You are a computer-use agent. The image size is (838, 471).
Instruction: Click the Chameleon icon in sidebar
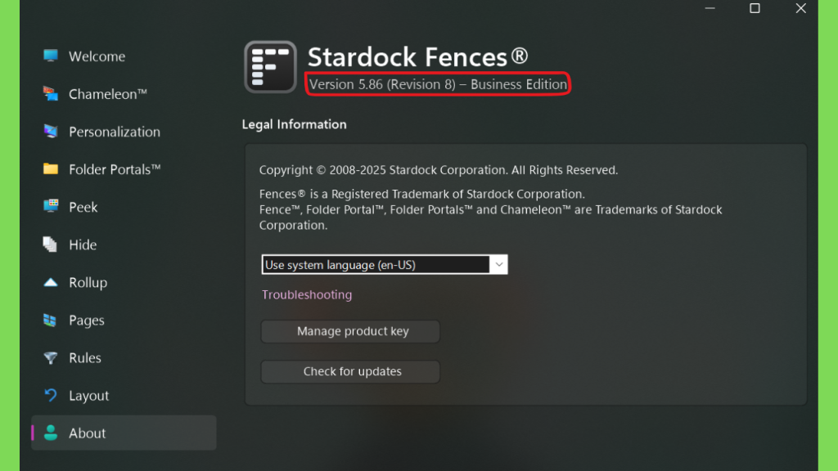[x=51, y=94]
